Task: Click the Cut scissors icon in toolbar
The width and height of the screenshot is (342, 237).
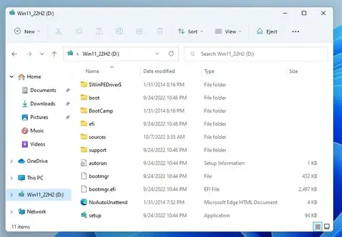Action: pyautogui.click(x=58, y=32)
